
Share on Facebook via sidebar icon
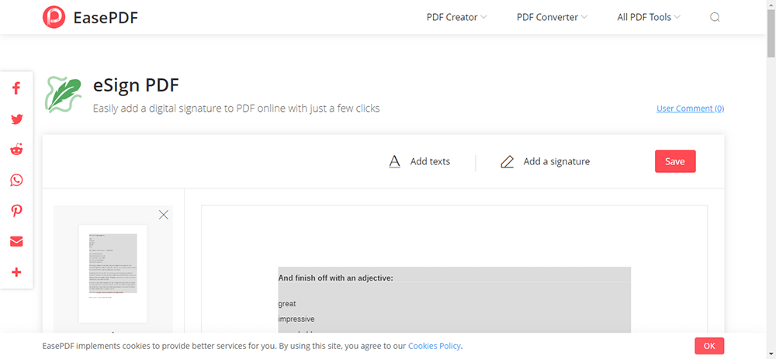click(x=16, y=88)
